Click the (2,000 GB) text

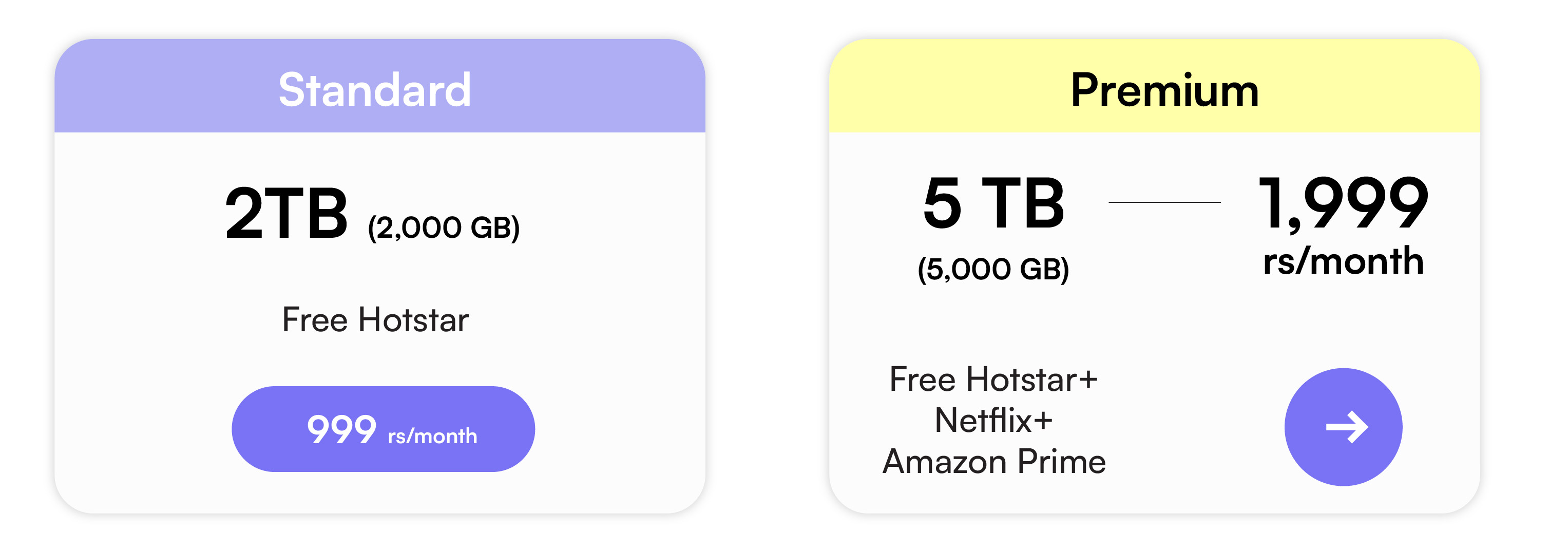coord(444,228)
